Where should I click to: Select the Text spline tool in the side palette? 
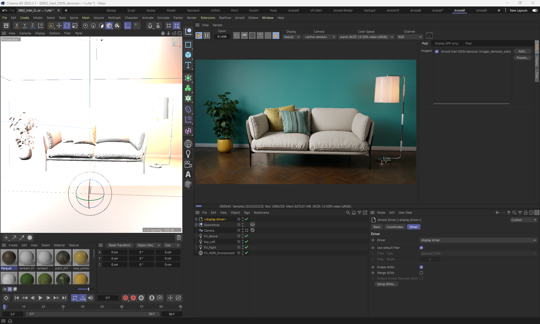coord(188,65)
